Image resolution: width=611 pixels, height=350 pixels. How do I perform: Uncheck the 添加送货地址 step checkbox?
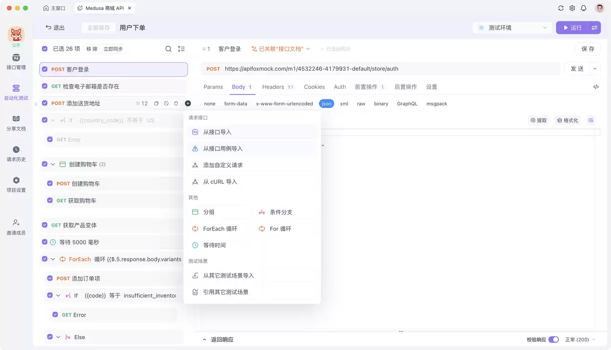(x=45, y=103)
